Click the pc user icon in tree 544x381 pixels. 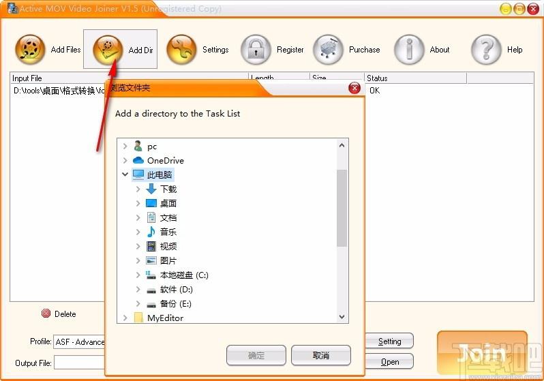[138, 146]
